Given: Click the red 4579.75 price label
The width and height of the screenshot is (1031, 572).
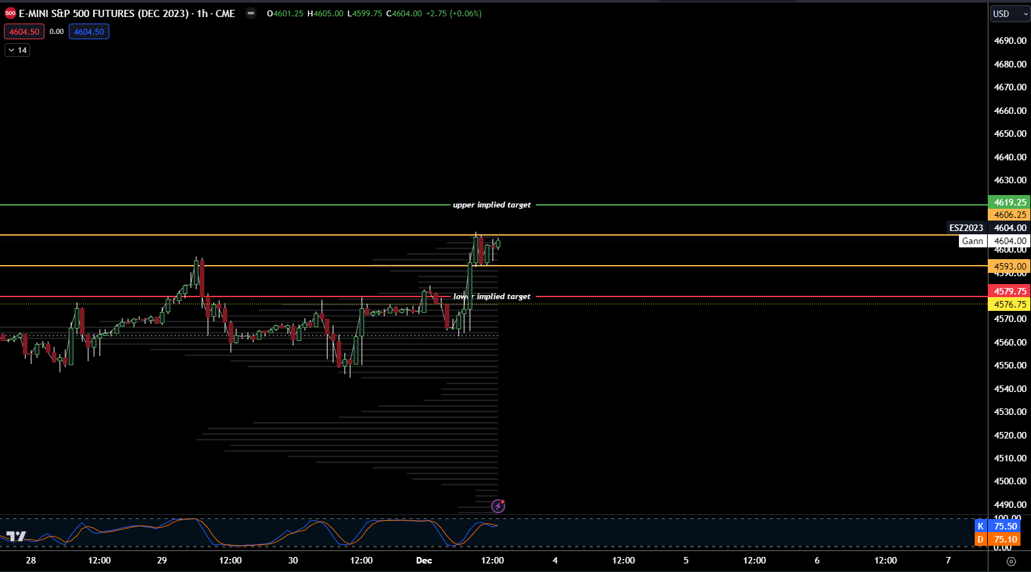Looking at the screenshot, I should pos(1009,291).
